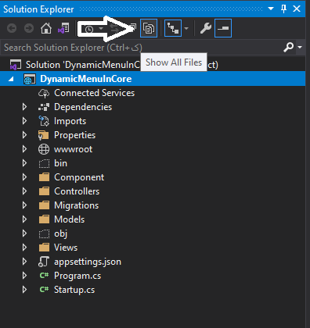Toggle Preview Selected Items button
310x328 pixels.
[x=223, y=28]
